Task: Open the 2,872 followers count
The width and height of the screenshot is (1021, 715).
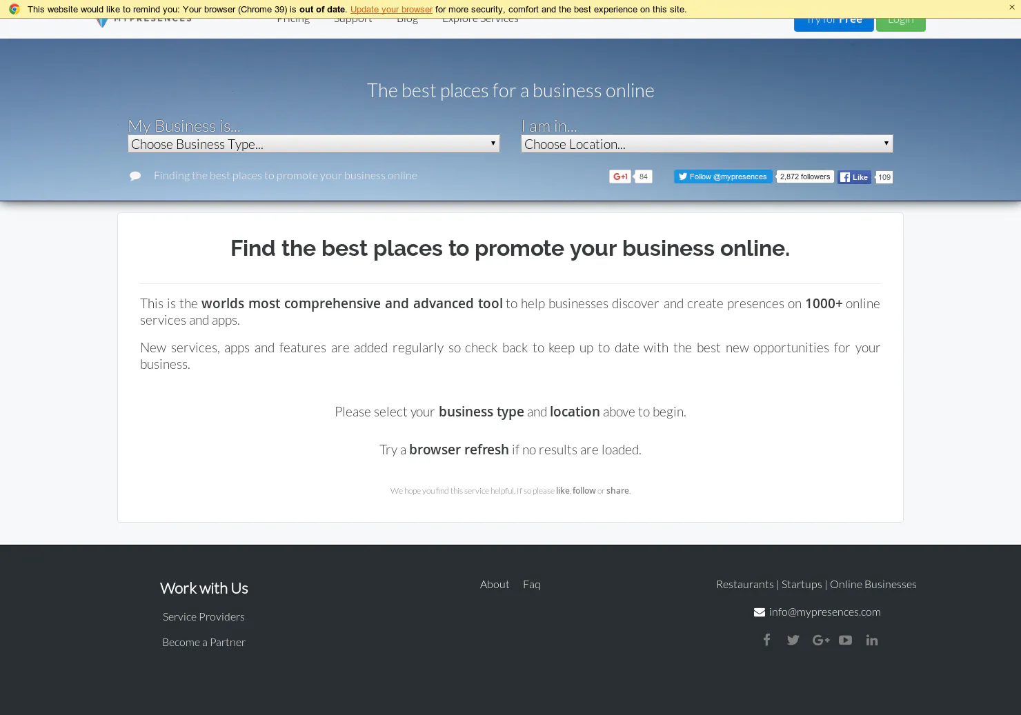Action: 805,177
